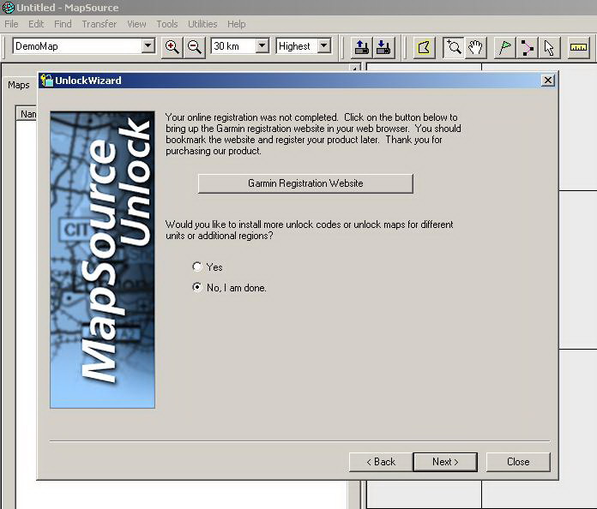The image size is (597, 509).
Task: Select the Distance/Bearing ruler tool
Action: (x=578, y=47)
